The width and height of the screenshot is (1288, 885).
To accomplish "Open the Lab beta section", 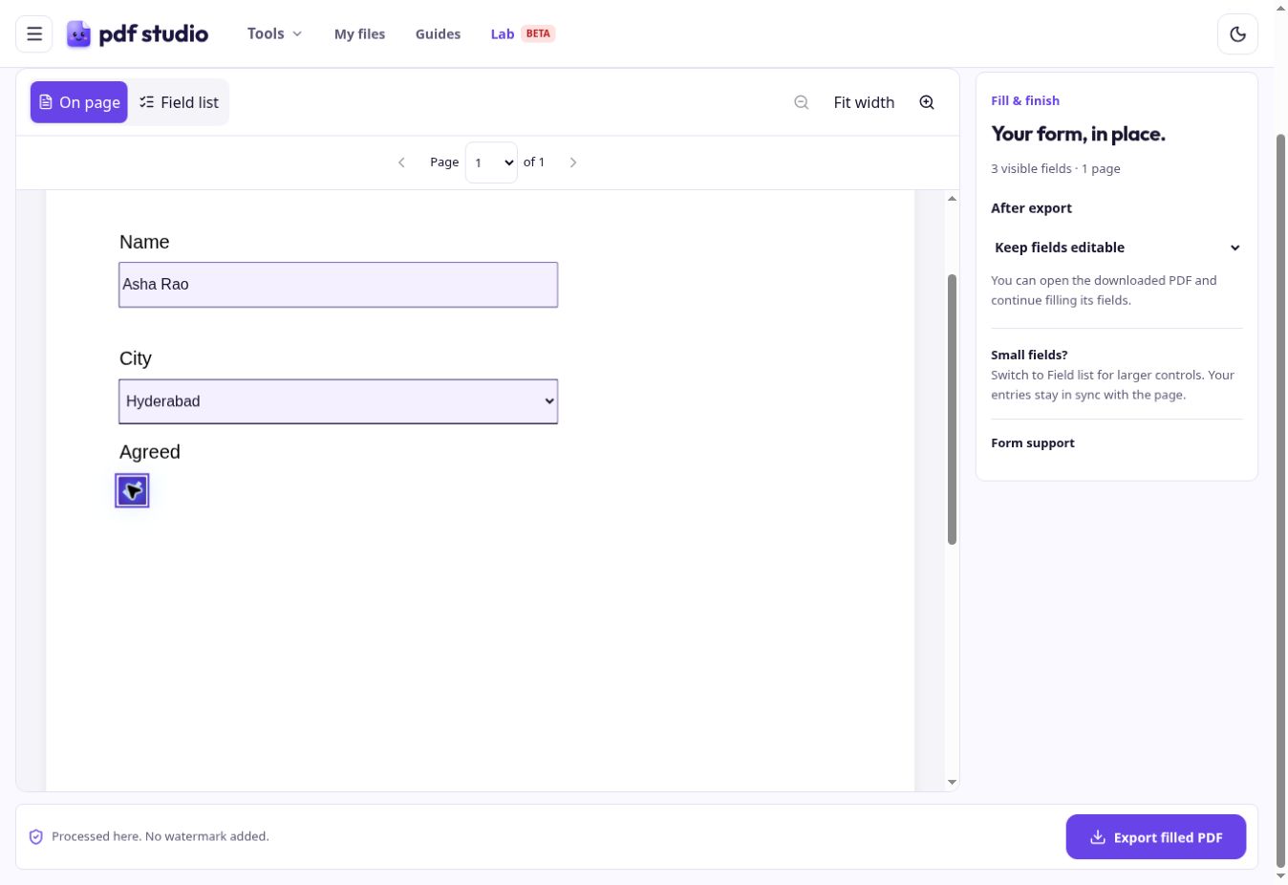I will click(x=523, y=33).
